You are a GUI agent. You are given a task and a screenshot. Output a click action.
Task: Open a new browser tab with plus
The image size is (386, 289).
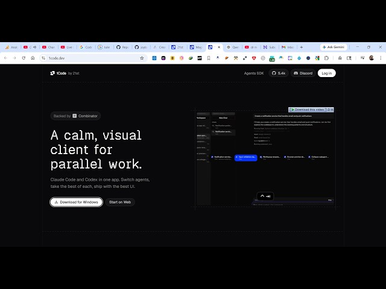pos(302,47)
